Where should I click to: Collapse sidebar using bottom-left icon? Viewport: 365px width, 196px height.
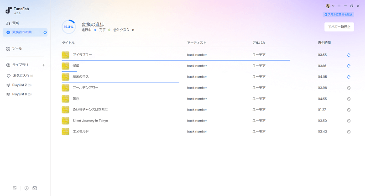coord(15,188)
